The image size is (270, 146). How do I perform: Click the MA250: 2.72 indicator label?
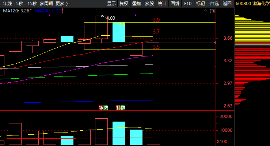pos(48,11)
